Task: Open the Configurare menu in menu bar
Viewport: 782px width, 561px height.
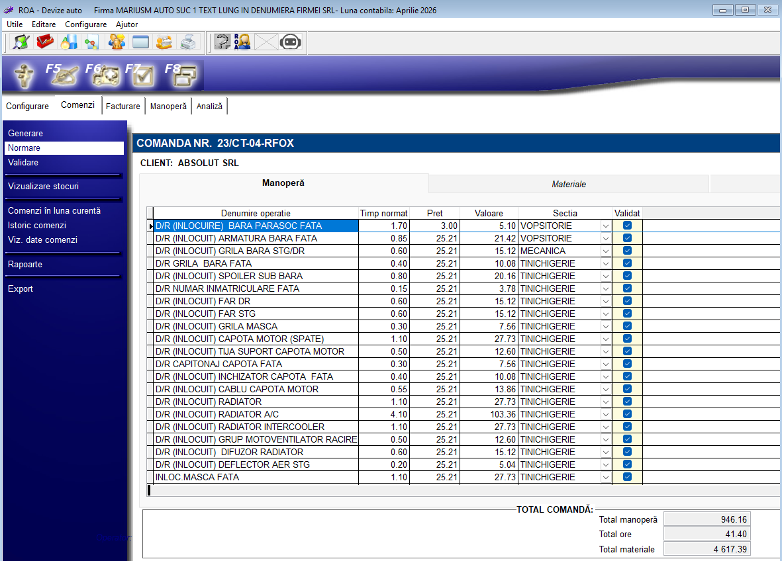Action: coord(85,24)
